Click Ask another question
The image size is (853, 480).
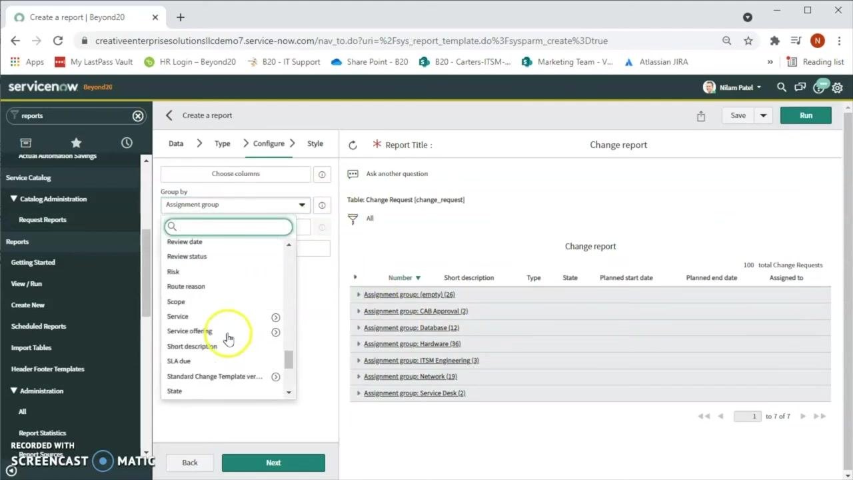coord(397,173)
